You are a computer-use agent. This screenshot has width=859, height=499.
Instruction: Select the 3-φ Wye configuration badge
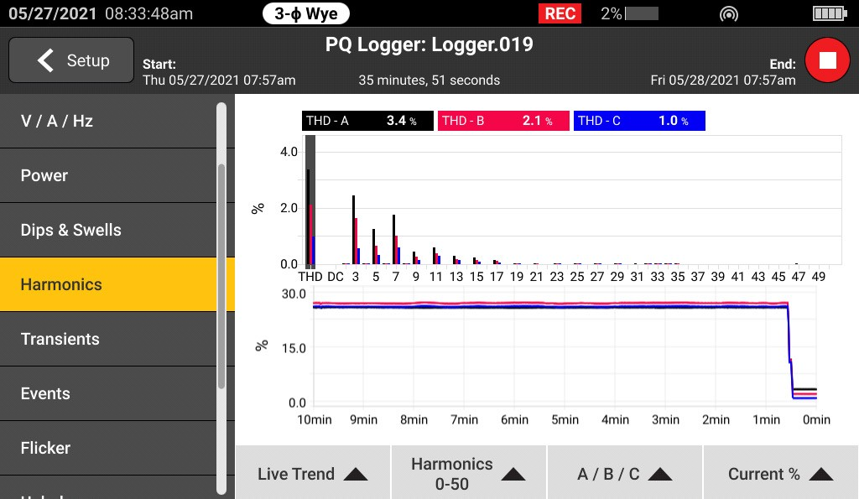(x=305, y=13)
